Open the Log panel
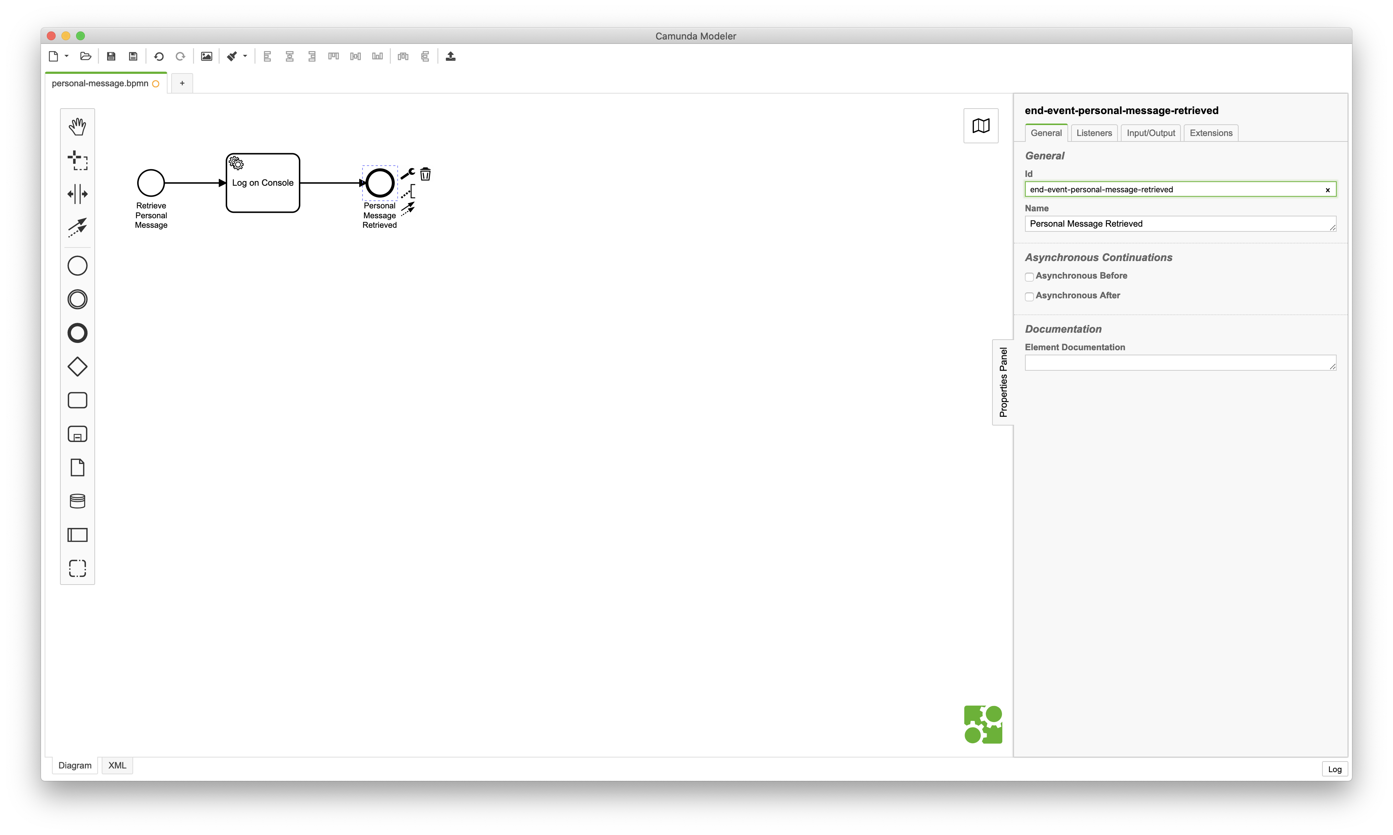1393x835 pixels. tap(1334, 769)
